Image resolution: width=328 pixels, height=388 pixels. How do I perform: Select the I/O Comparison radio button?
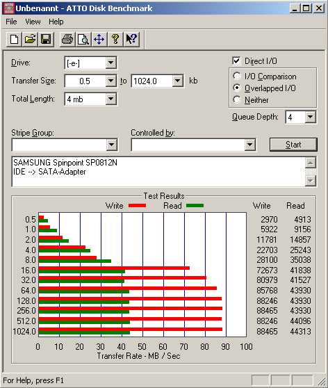[x=237, y=76]
